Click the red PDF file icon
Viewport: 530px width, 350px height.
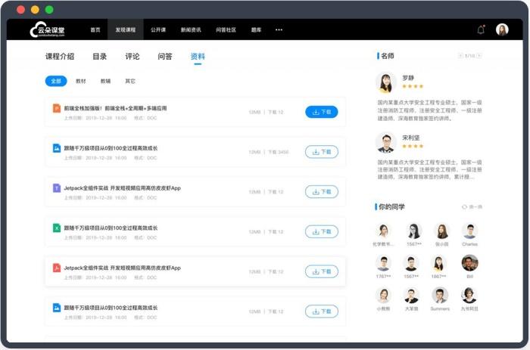pyautogui.click(x=57, y=268)
